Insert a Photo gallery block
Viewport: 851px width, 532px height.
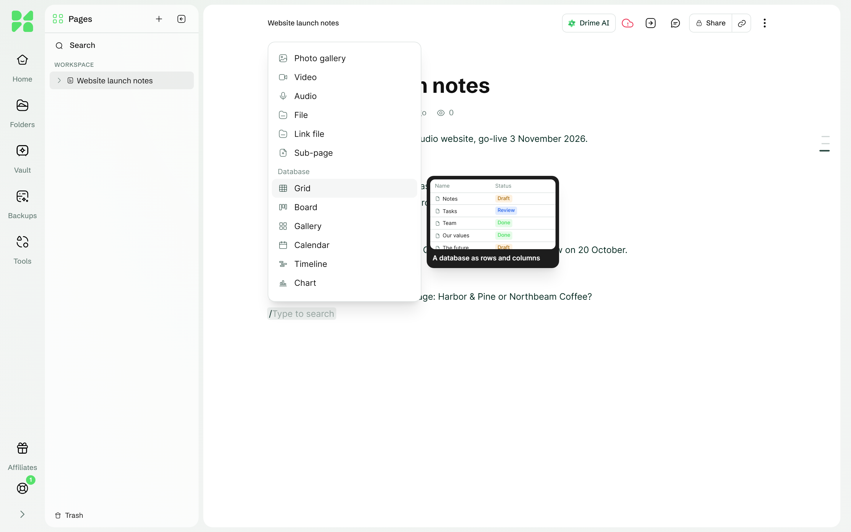pos(344,59)
